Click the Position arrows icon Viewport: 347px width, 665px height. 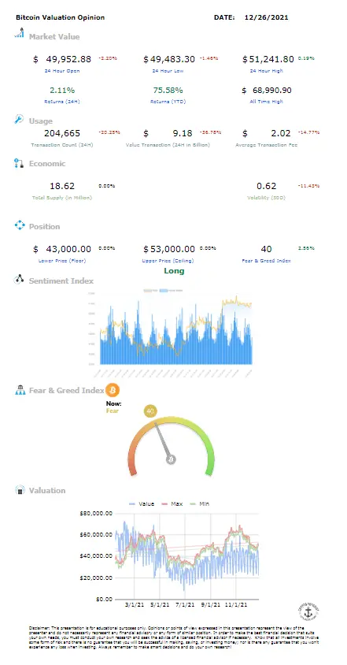[x=20, y=225]
